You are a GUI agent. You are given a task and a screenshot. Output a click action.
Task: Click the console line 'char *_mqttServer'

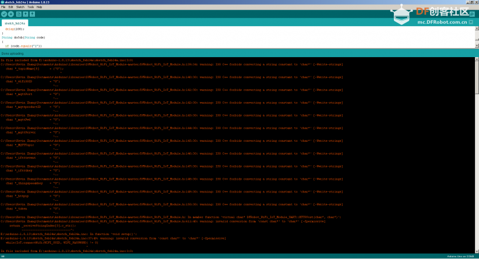point(33,132)
